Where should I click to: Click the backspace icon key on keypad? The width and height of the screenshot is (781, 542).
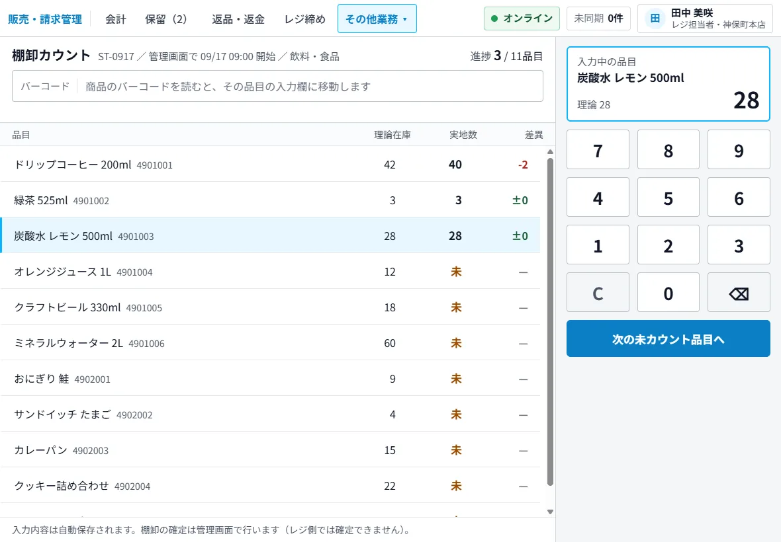coord(739,292)
